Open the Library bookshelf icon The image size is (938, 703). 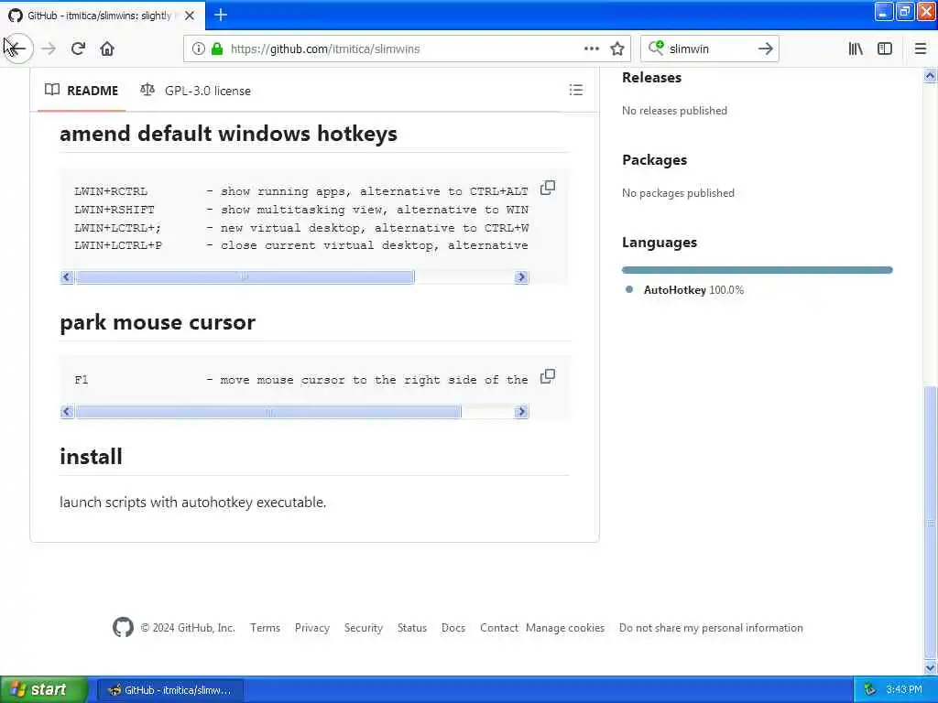pyautogui.click(x=856, y=49)
